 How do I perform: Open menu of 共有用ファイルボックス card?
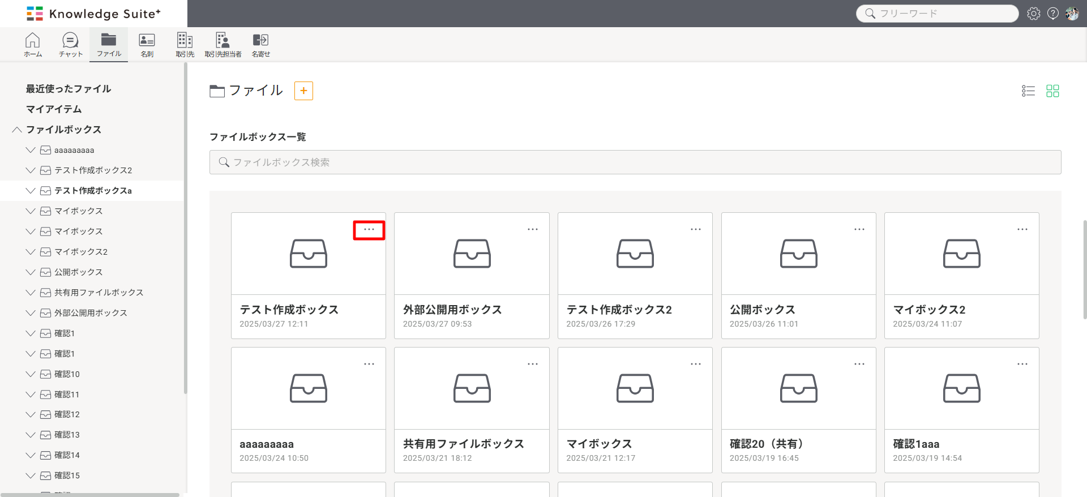tap(533, 364)
